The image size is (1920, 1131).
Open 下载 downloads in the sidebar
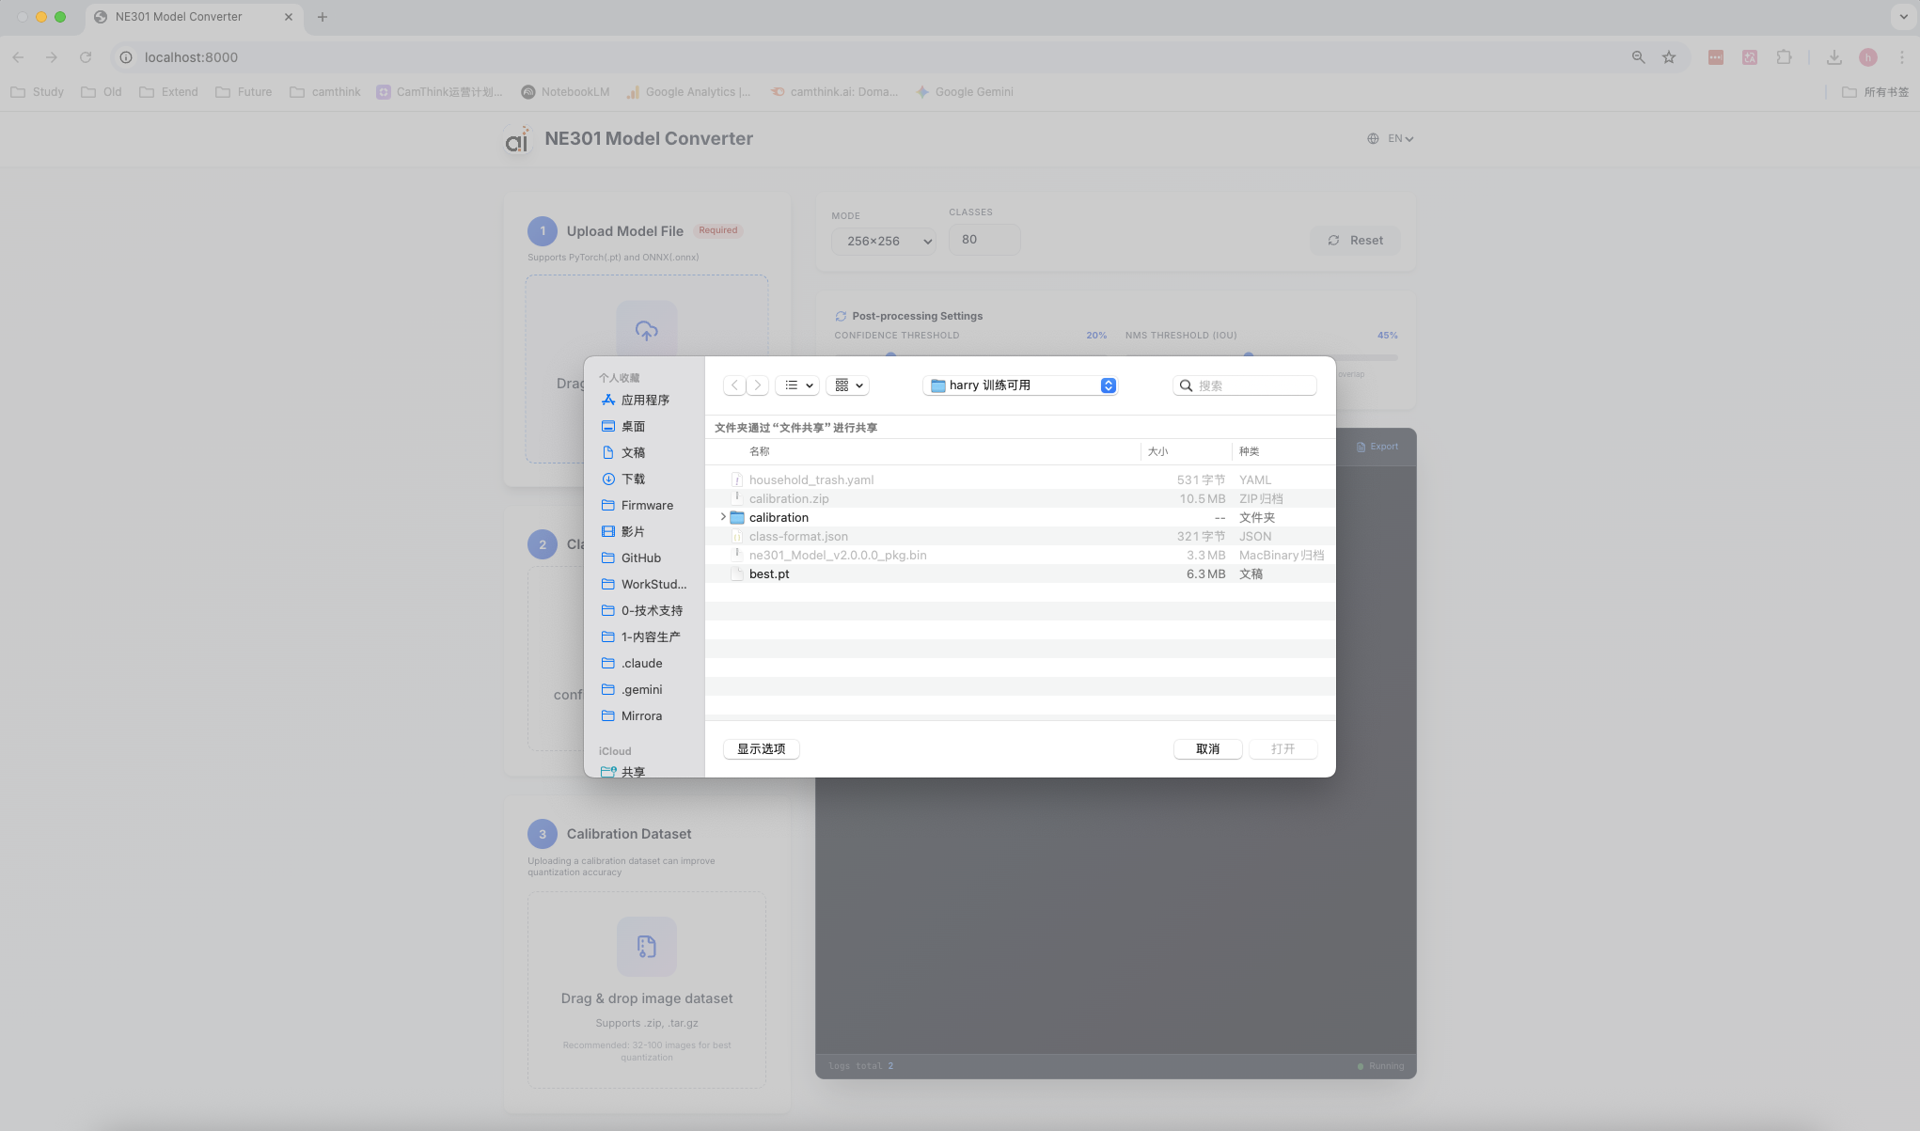click(x=633, y=479)
